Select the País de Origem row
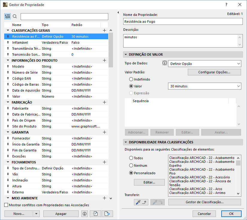Viewport: 247px width, 220px height. 56,120
